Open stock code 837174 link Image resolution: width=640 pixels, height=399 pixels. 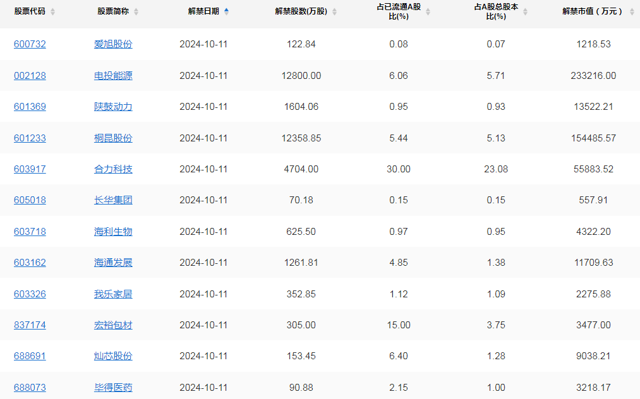click(x=30, y=325)
